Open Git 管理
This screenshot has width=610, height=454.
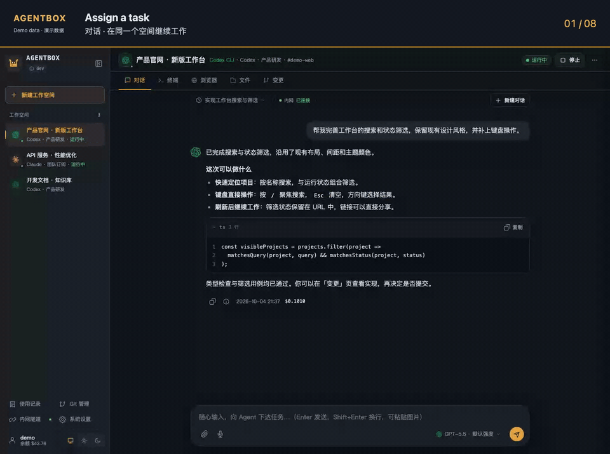pyautogui.click(x=74, y=404)
